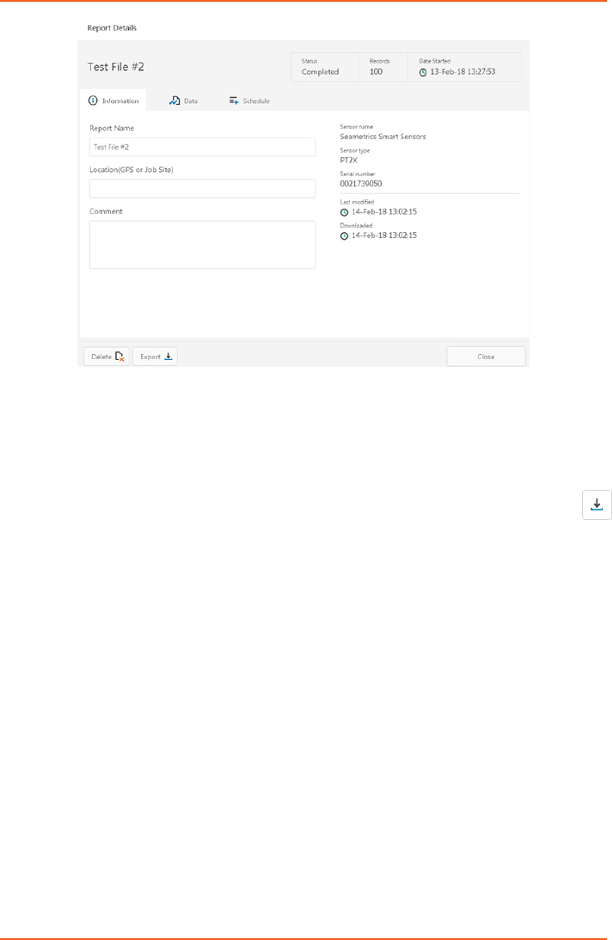Click the clock icon beside Date Started
The width and height of the screenshot is (613, 940).
tap(423, 73)
